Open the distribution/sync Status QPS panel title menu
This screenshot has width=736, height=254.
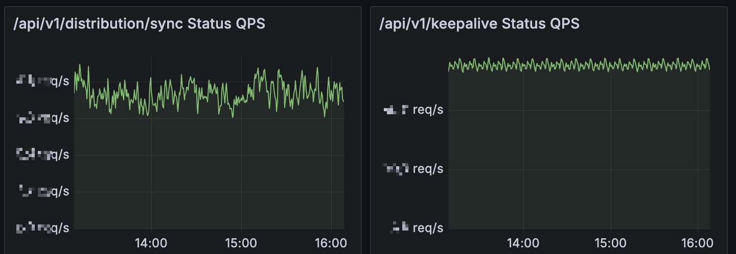(139, 24)
